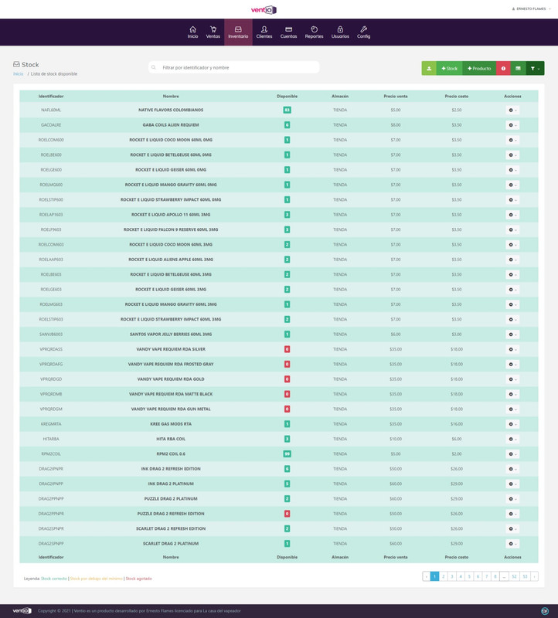The width and height of the screenshot is (558, 618).
Task: Click gear icon for ROELCOM603 row
Action: click(512, 245)
